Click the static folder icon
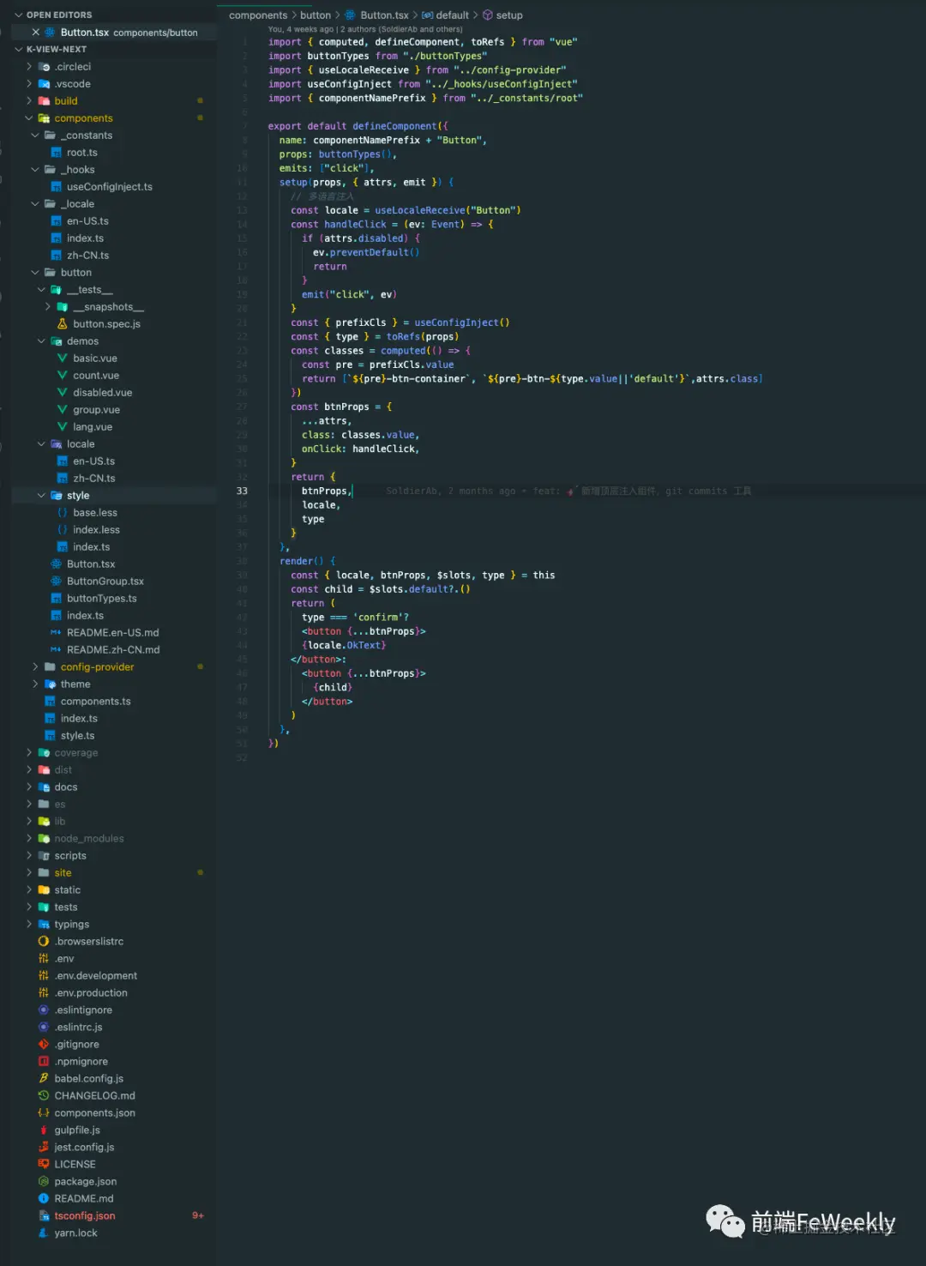The image size is (926, 1266). [x=44, y=889]
